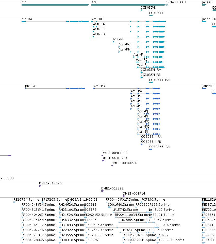The height and width of the screenshot is (244, 216).
Task: Select the RH24620.5prime EST label
Action: (x=71, y=205)
